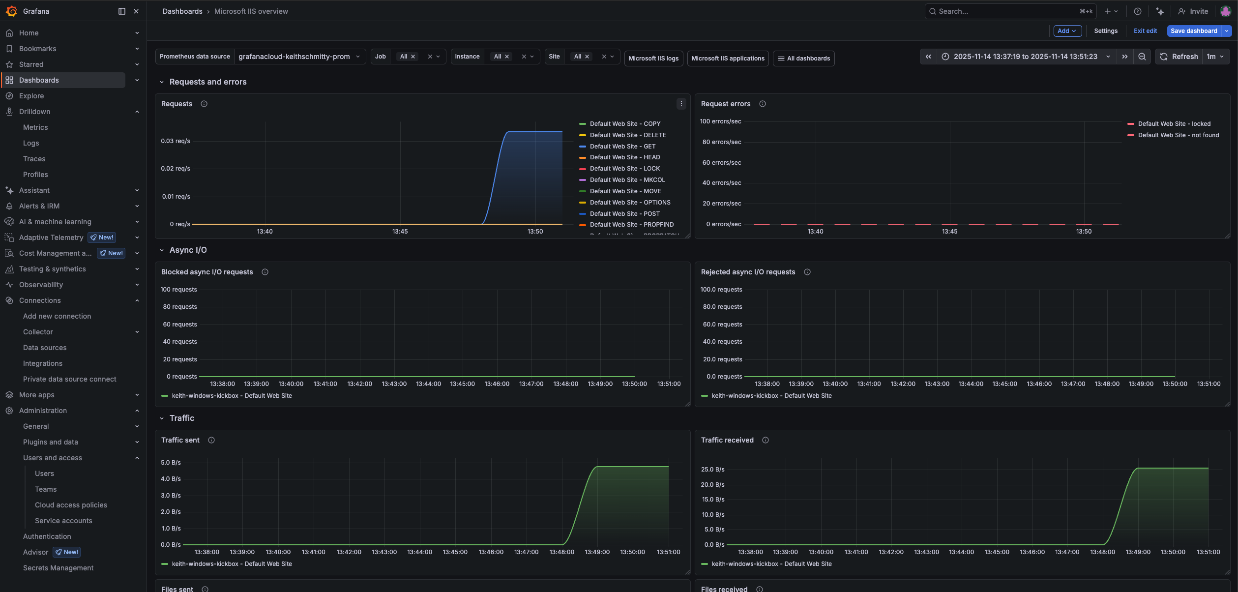Open the Grafana Assistant sparkle icon in header
This screenshot has width=1238, height=592.
tap(1160, 11)
